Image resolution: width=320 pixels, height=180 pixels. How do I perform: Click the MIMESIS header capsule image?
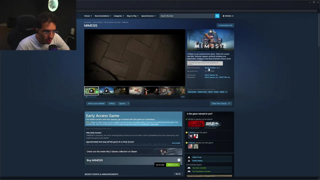pyautogui.click(x=210, y=40)
